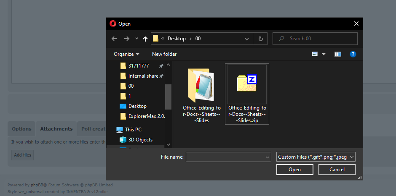Click the zip file name label
Viewport: 396px width, 196px height.
point(247,114)
